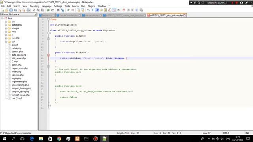
Task: Click the Run macro multiple times icon
Action: [137, 10]
